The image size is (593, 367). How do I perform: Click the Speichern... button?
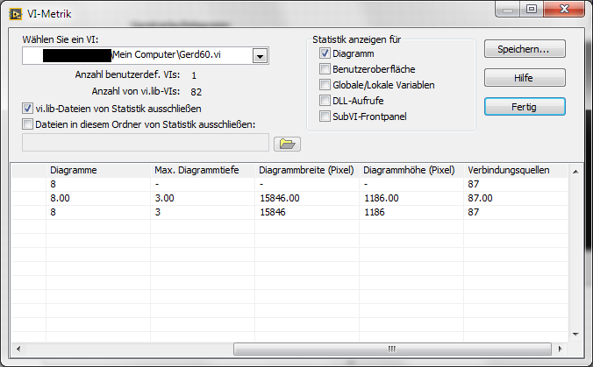(525, 49)
